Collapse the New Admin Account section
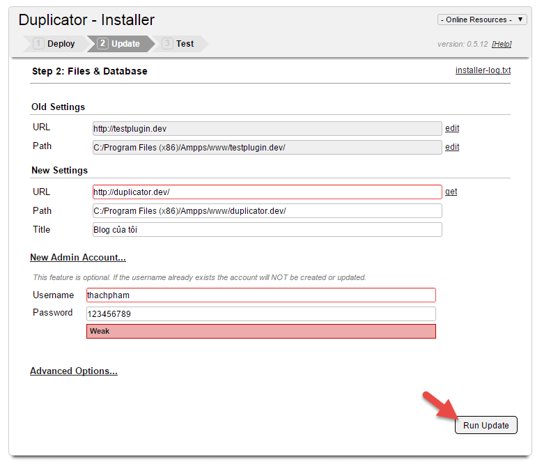Image resolution: width=551 pixels, height=464 pixels. pyautogui.click(x=77, y=257)
